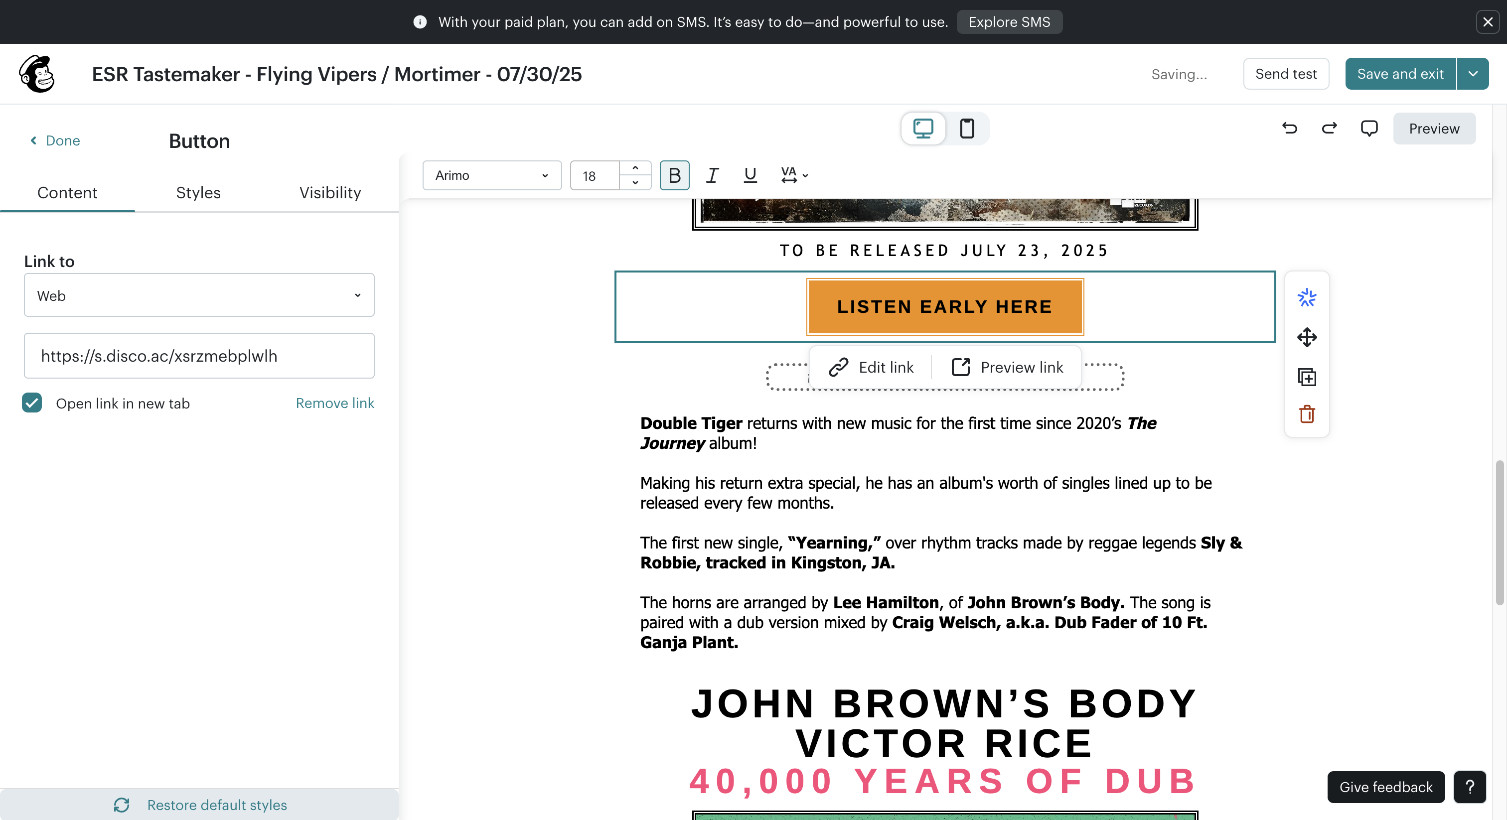Click the font size field showing 18
Image resolution: width=1507 pixels, height=820 pixels.
click(x=595, y=175)
